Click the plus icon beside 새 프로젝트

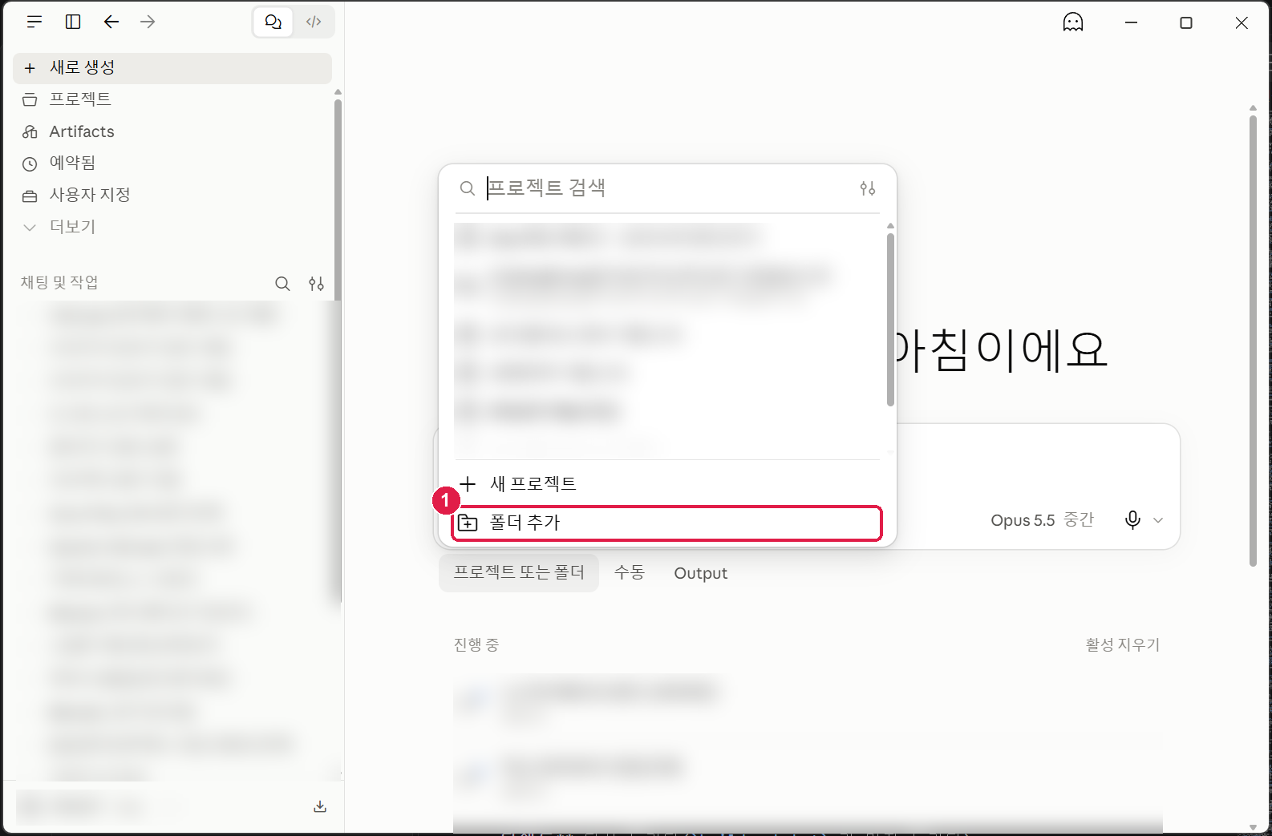468,483
